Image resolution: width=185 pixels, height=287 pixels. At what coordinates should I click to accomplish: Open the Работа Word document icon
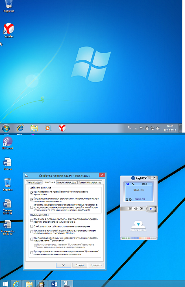7,164
